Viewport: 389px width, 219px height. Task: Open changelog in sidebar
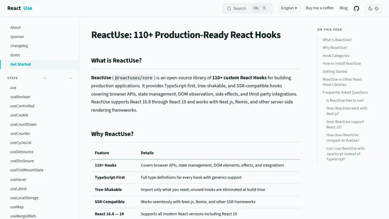coord(19,46)
